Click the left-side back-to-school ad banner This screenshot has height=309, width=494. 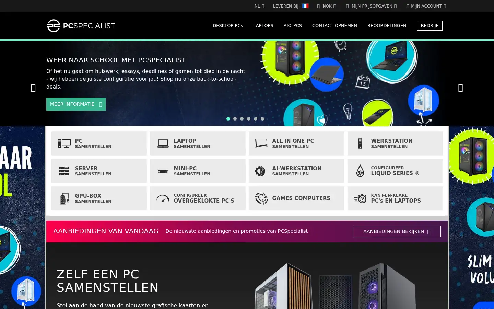pyautogui.click(x=22, y=218)
